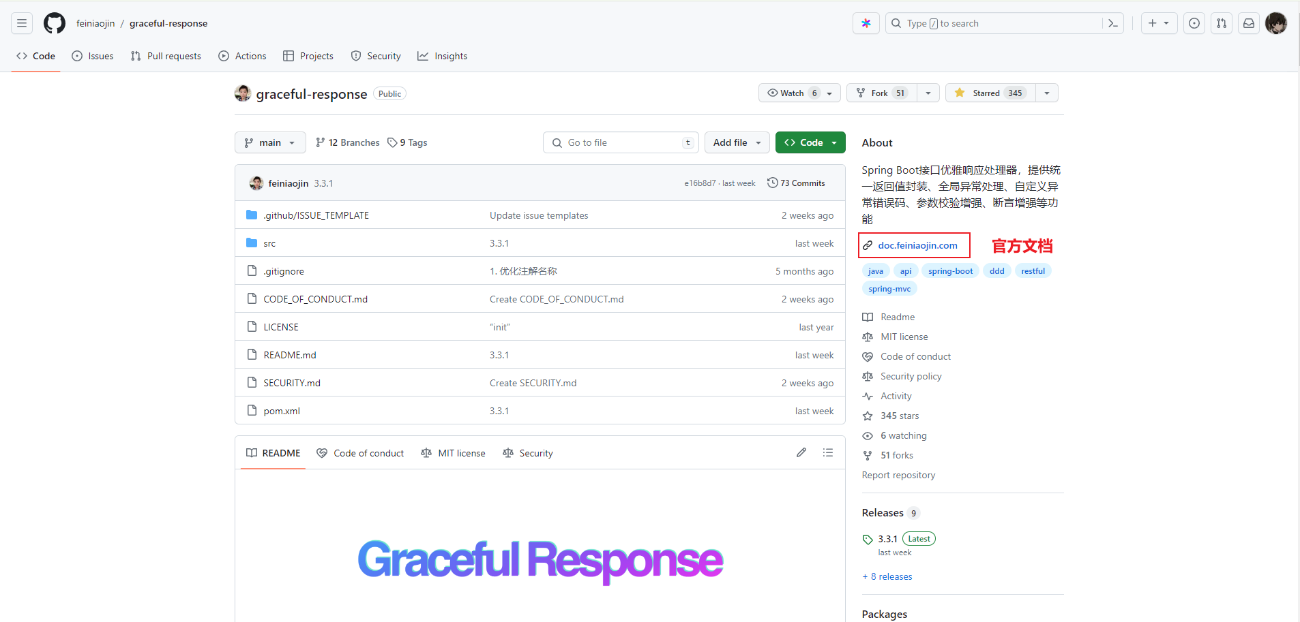Viewport: 1300px width, 622px height.
Task: Edit the README with the pencil icon
Action: [x=801, y=452]
